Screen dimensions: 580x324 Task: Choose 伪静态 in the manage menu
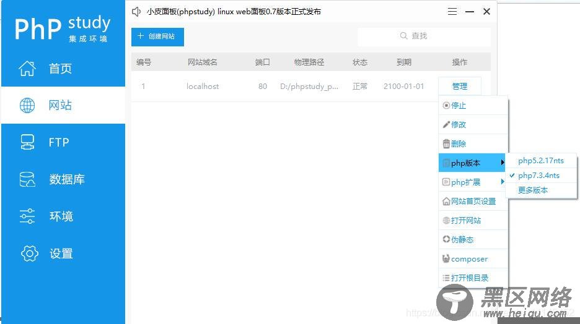[x=473, y=239]
